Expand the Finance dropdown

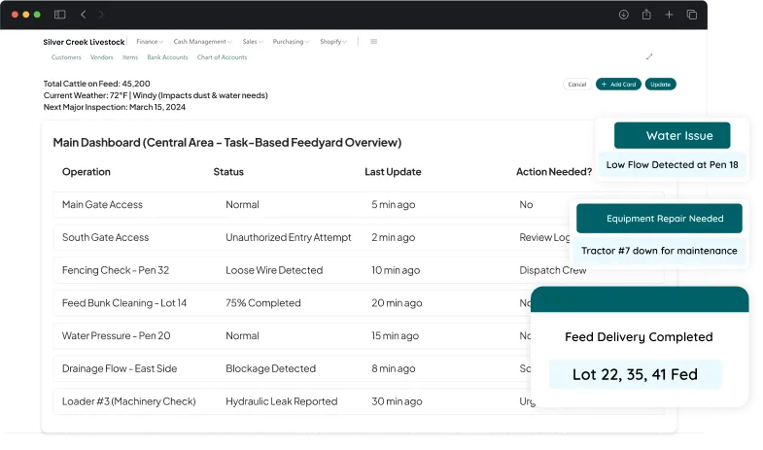tap(149, 42)
